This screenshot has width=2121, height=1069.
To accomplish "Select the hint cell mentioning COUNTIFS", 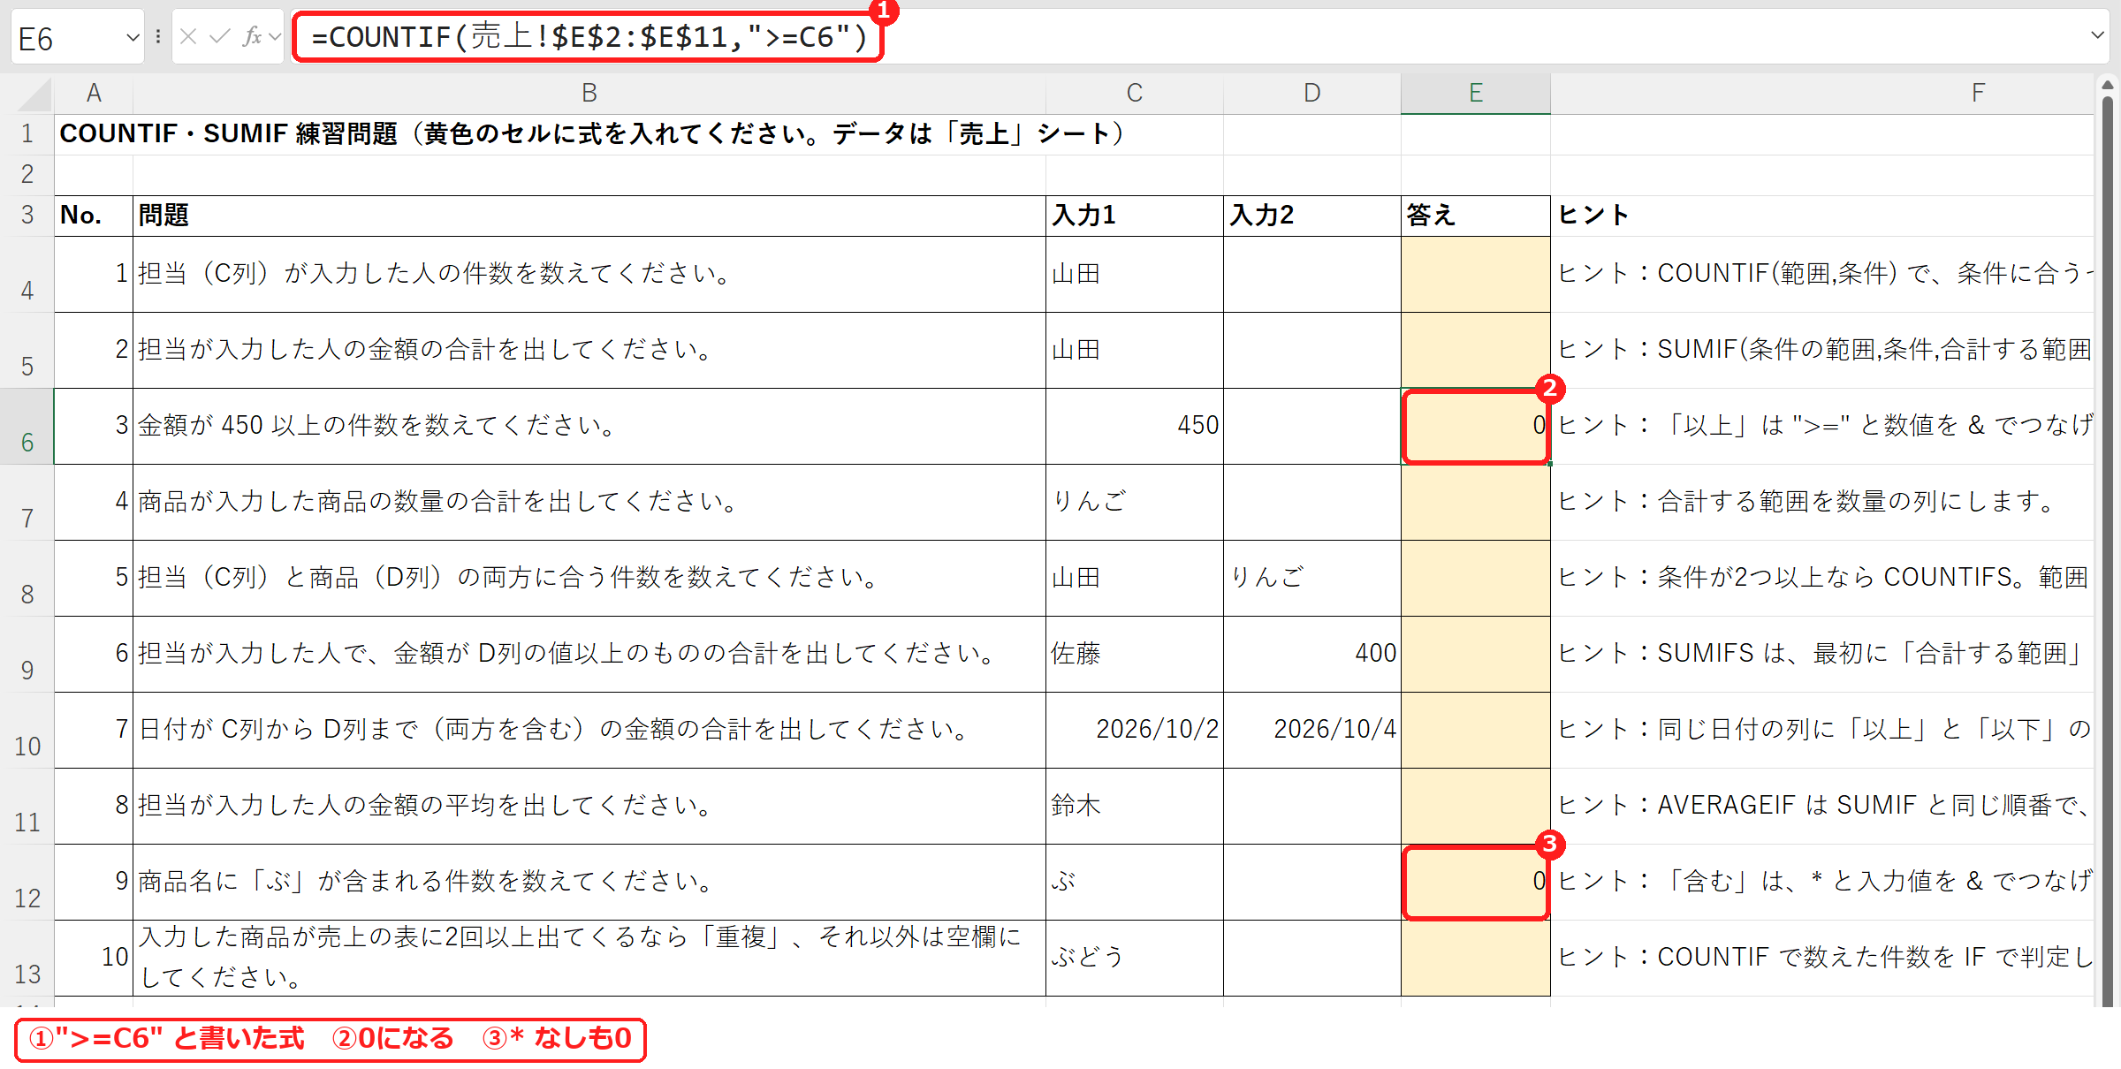I will point(1822,579).
